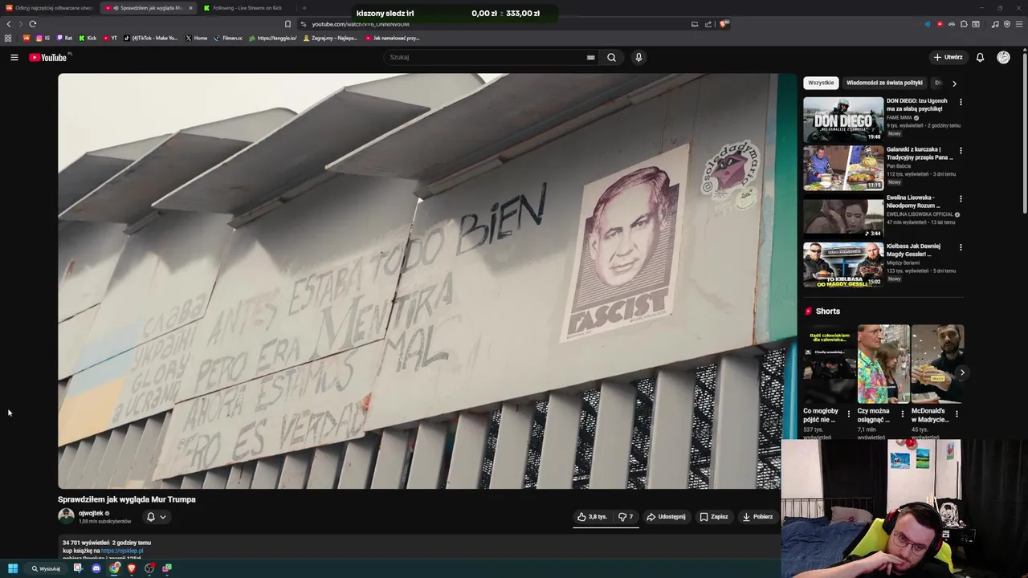
Task: Open the extensions puzzle icon
Action: [964, 24]
